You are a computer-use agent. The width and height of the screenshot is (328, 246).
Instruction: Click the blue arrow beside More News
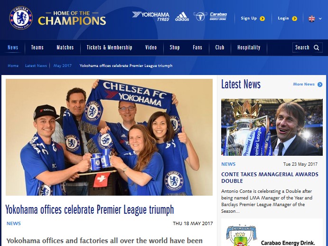point(320,85)
